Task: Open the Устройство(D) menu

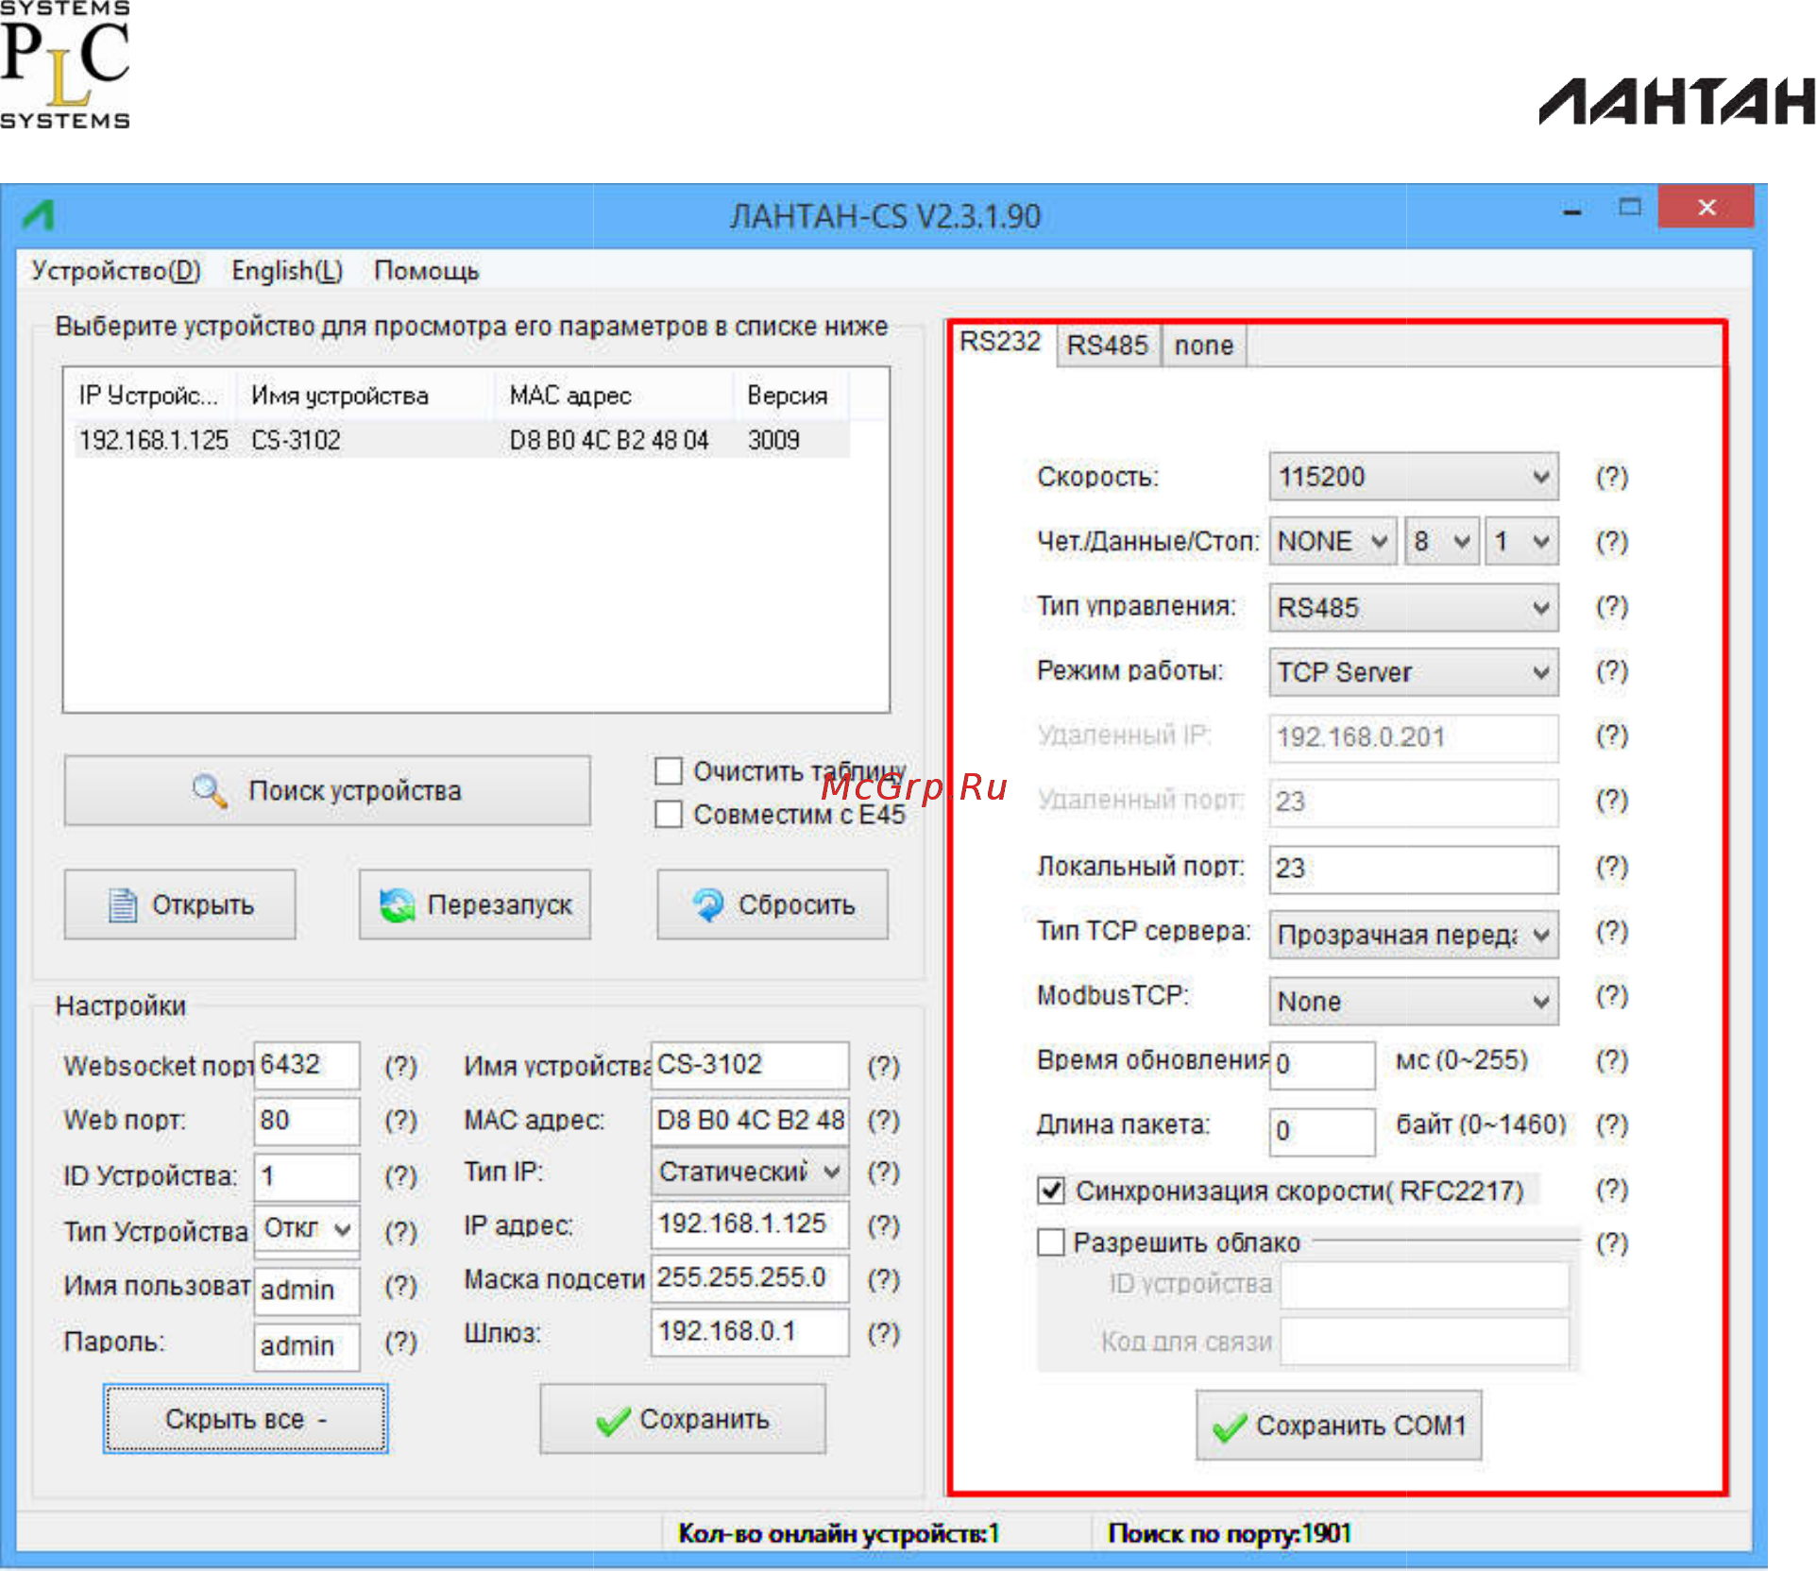Action: [x=116, y=271]
